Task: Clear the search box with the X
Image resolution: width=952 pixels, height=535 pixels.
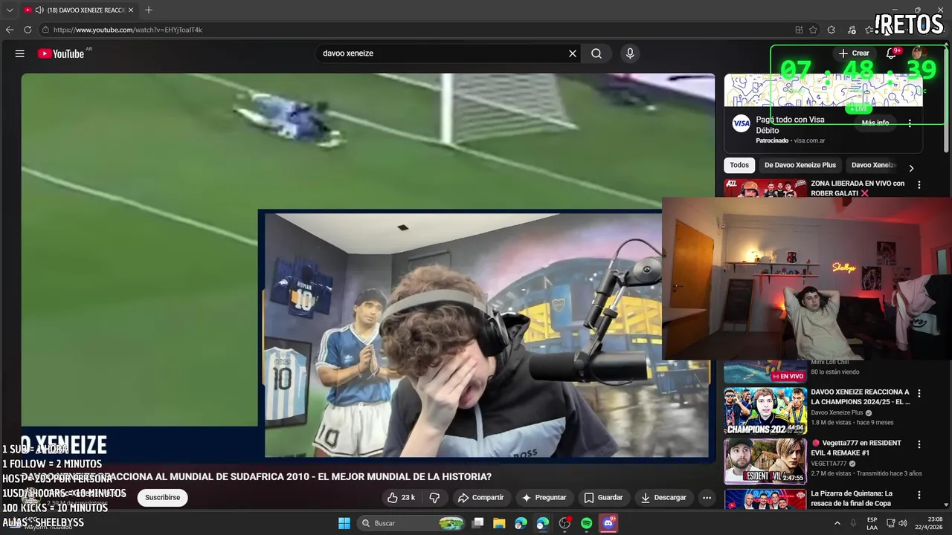Action: pyautogui.click(x=573, y=53)
